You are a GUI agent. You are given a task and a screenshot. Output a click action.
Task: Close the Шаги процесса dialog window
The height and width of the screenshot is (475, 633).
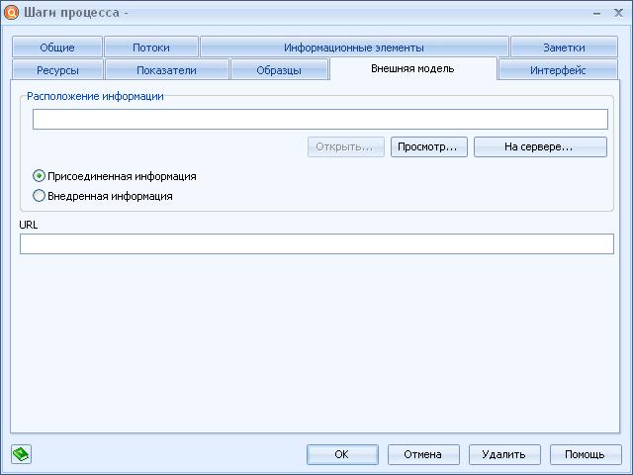click(618, 13)
